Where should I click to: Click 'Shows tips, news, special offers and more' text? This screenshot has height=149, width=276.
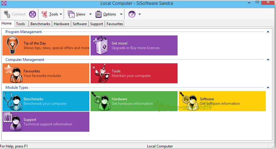tap(56, 48)
